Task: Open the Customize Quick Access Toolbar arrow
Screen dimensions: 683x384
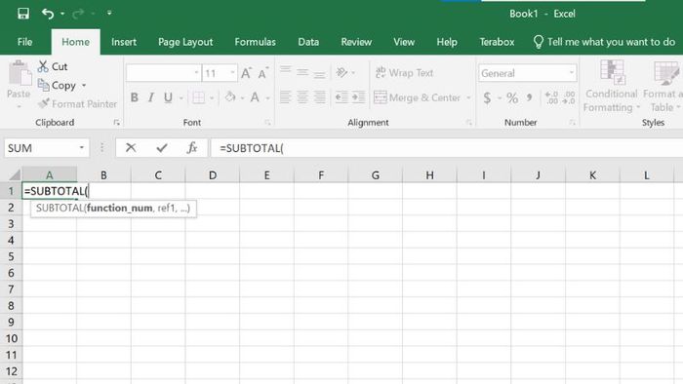Action: (x=109, y=14)
